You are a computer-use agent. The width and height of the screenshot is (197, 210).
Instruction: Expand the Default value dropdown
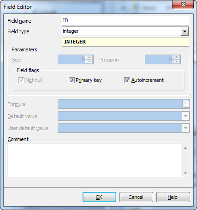(185, 116)
